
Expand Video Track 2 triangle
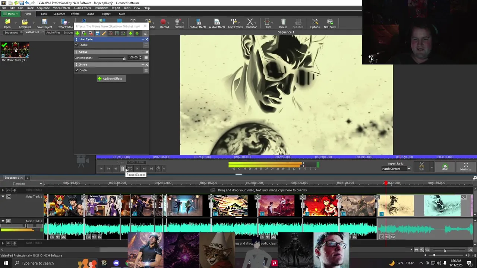pyautogui.click(x=3, y=190)
